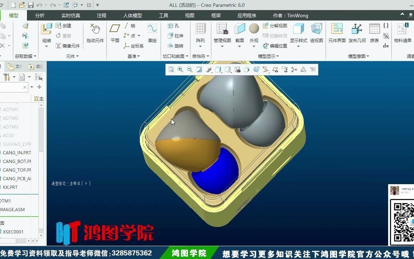Click the 镜像元件 mirror component button
This screenshot has height=259, width=414.
(68, 45)
